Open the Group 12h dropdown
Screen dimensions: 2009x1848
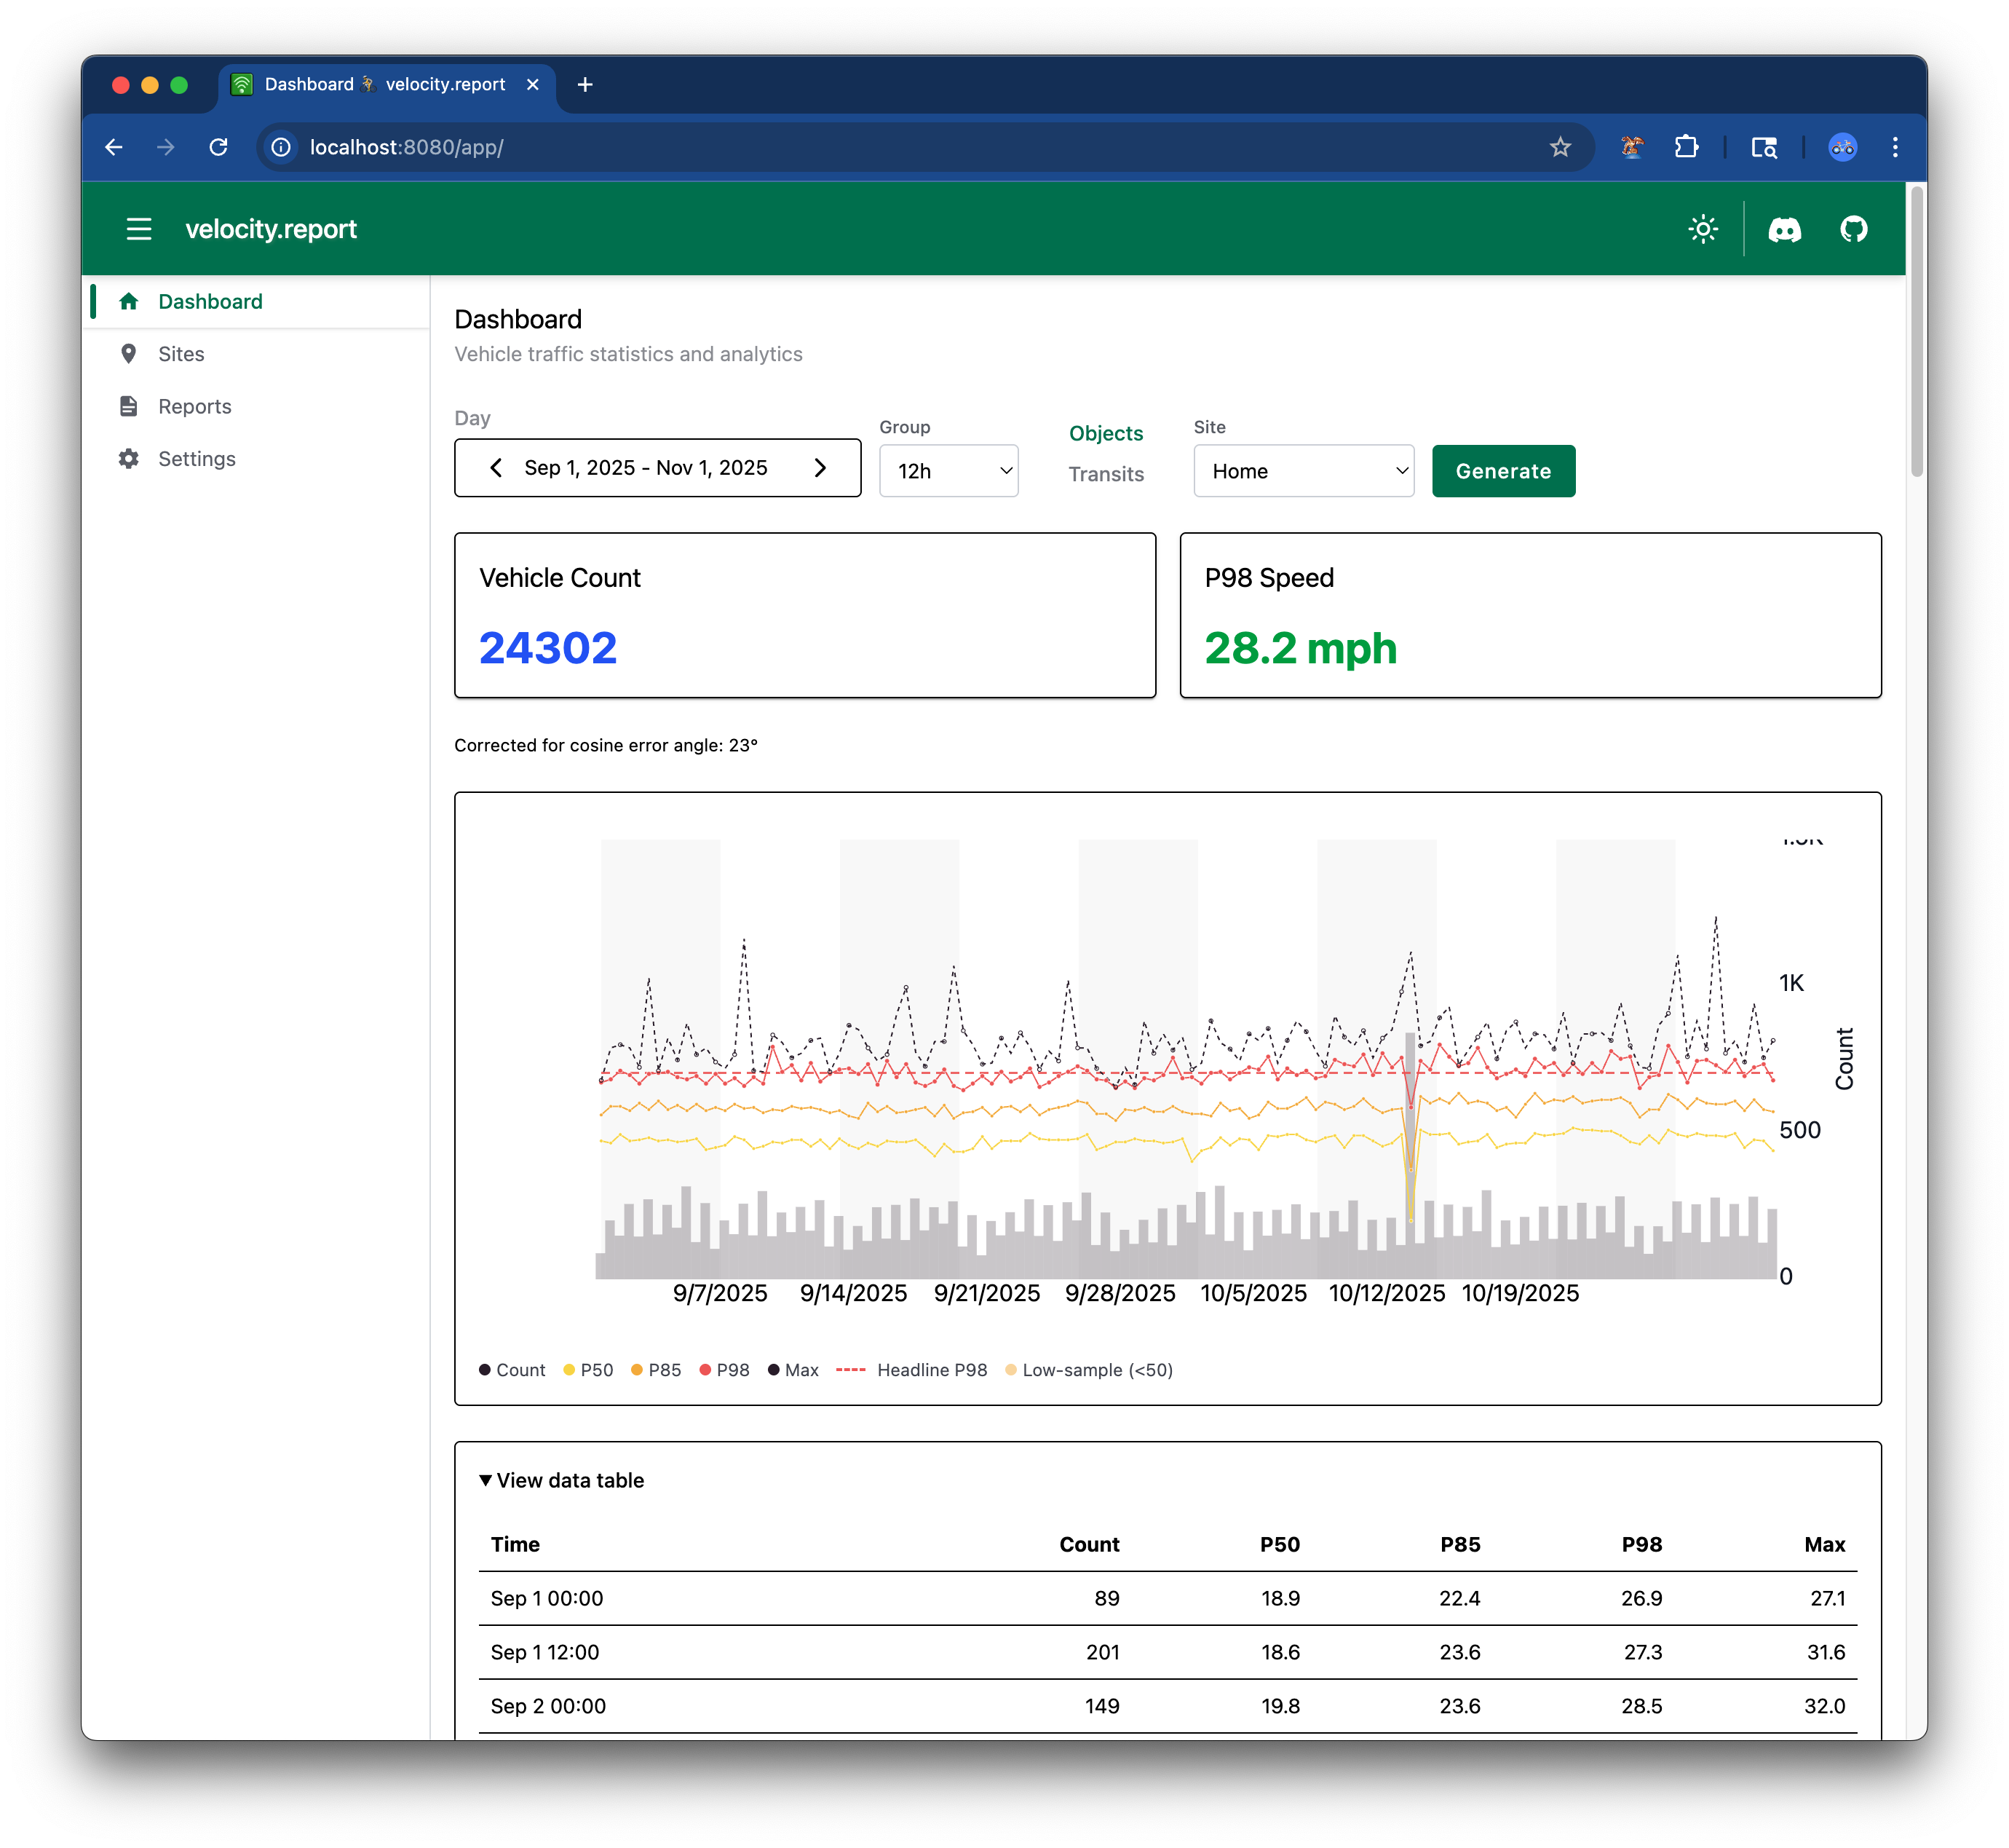point(948,471)
